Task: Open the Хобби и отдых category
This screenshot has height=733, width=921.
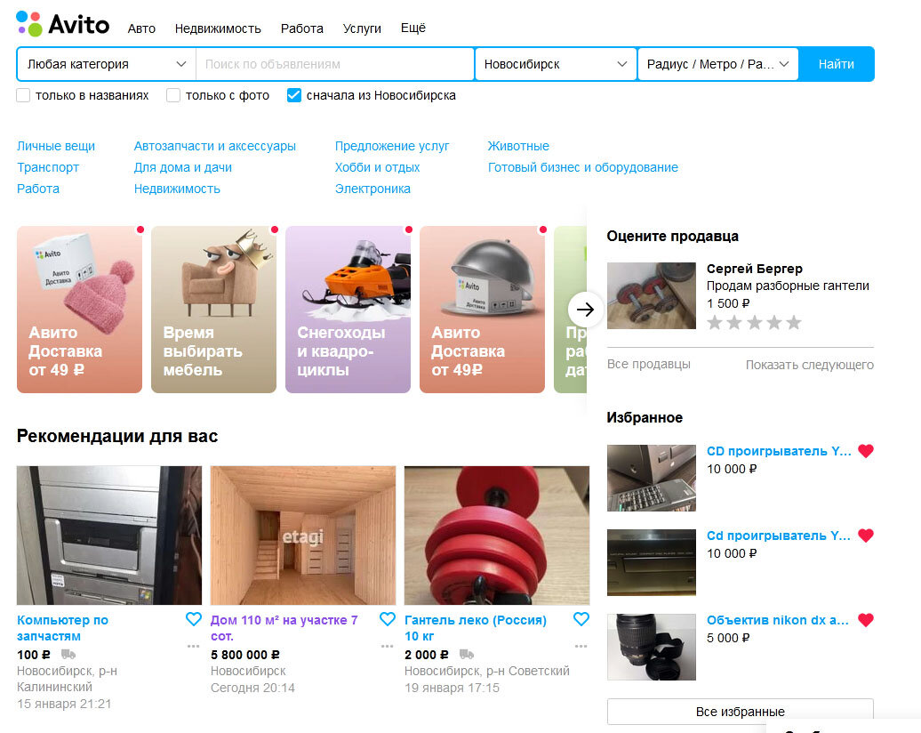Action: tap(377, 167)
